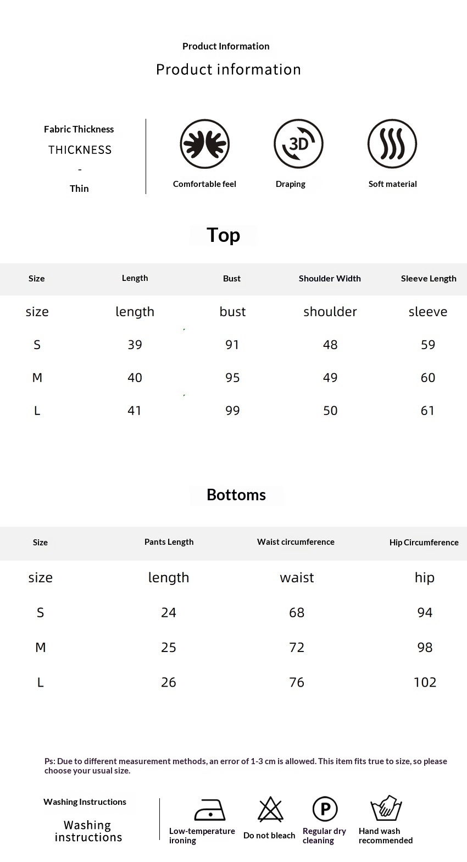Click the Product Information title text
Screen dimensions: 467x862
(x=226, y=46)
